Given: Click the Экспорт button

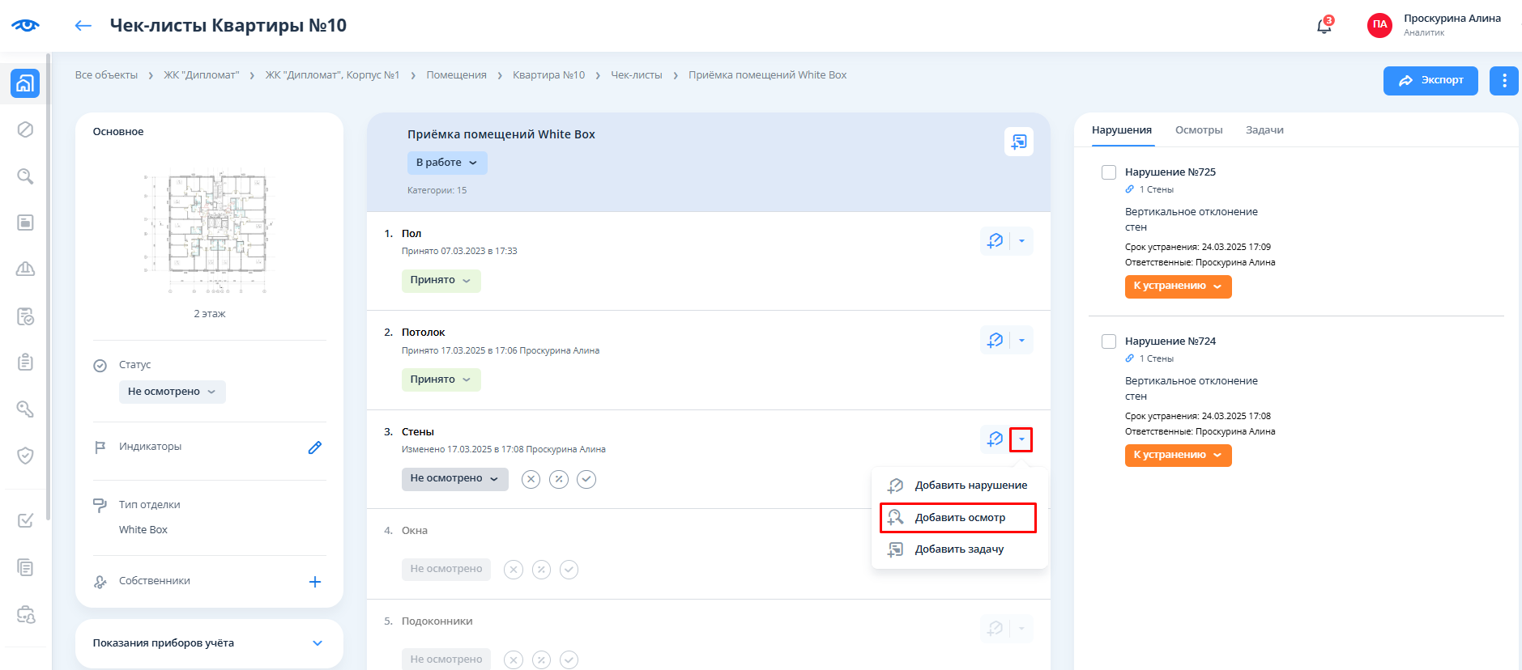Looking at the screenshot, I should (1430, 80).
